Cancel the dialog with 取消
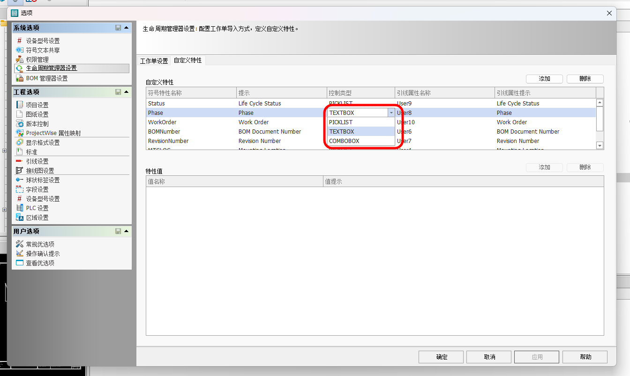 489,357
